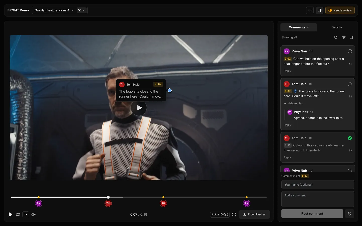Reply in Tom Hale's logo comment thread
This screenshot has width=362, height=226.
tap(287, 125)
